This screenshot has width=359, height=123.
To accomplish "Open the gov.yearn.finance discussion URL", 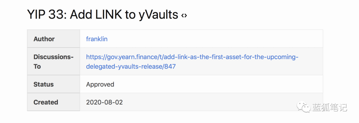I will pos(192,62).
